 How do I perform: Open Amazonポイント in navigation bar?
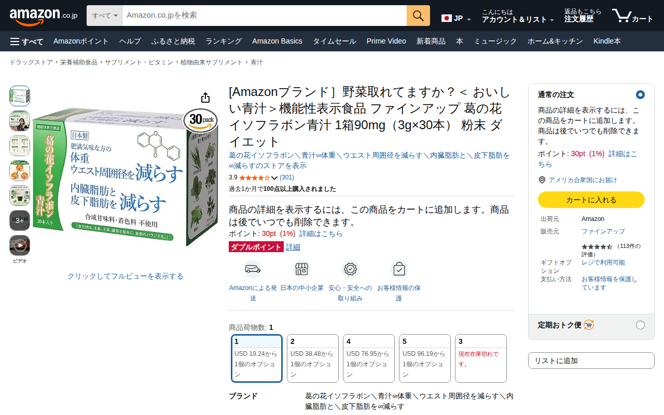point(81,41)
